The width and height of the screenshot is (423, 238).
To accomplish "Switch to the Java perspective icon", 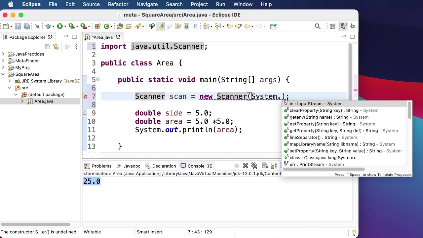I will tap(344, 26).
